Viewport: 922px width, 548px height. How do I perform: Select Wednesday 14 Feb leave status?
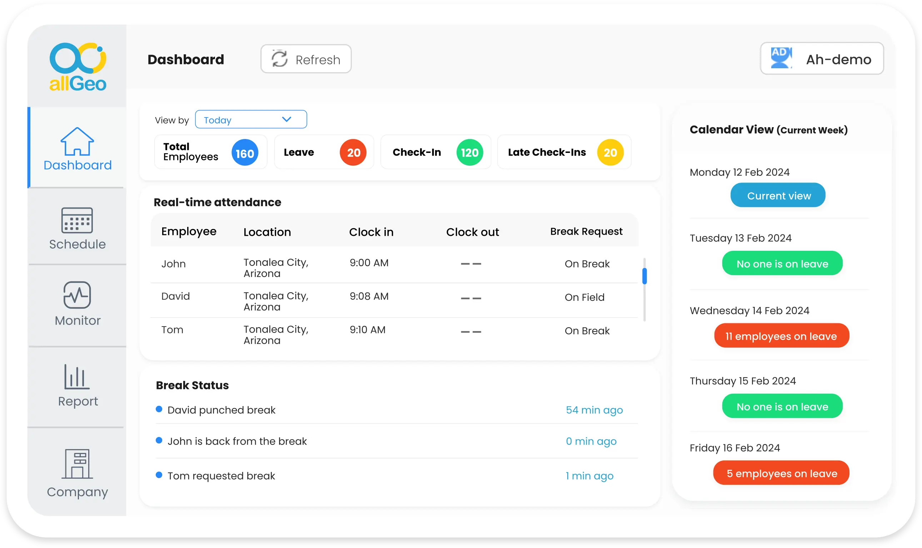click(781, 336)
